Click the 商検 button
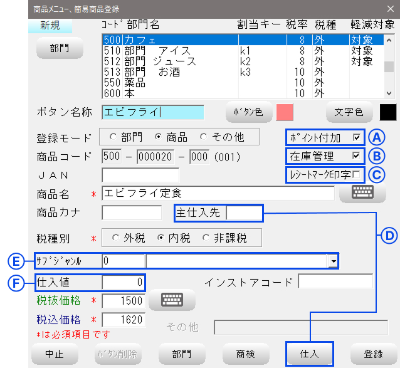 point(245,354)
